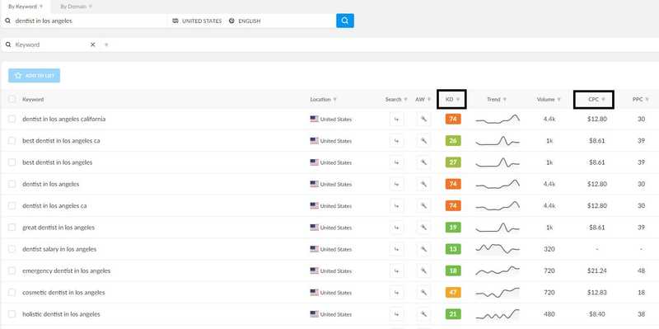Image resolution: width=659 pixels, height=329 pixels.
Task: Click the Keyword column header
Action: click(x=33, y=100)
